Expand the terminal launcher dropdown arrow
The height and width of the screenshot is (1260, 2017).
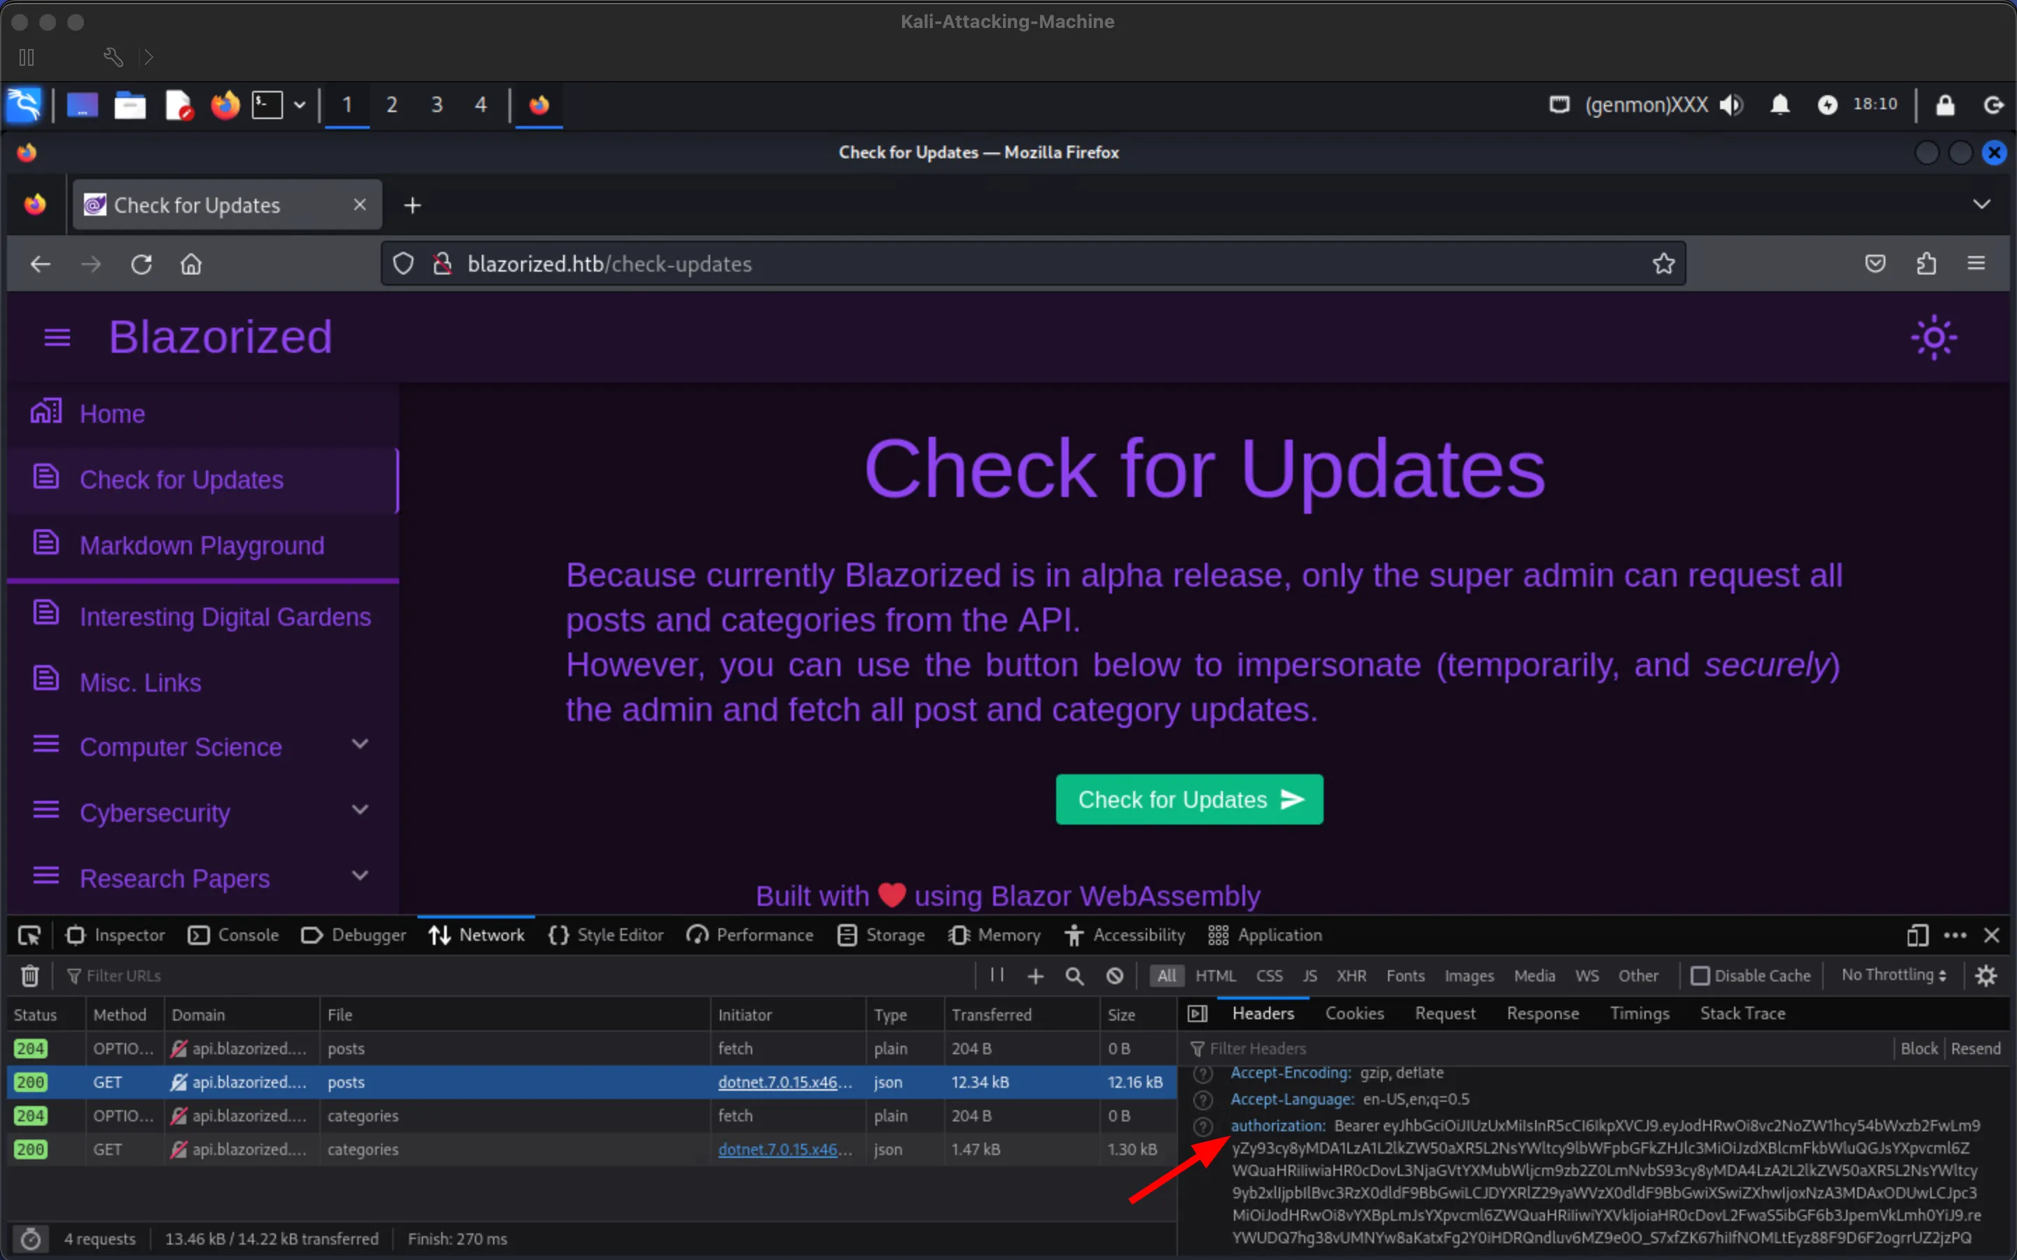coord(299,105)
